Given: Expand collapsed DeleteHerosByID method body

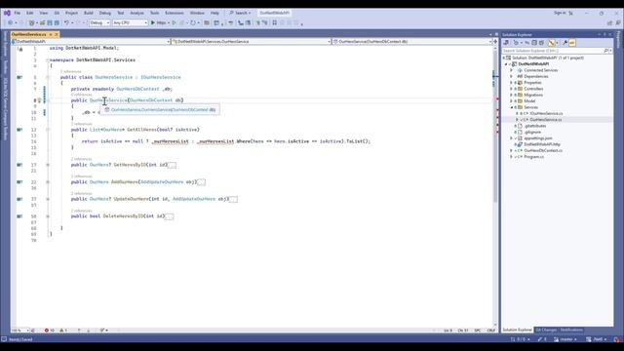Looking at the screenshot, I should [169, 216].
